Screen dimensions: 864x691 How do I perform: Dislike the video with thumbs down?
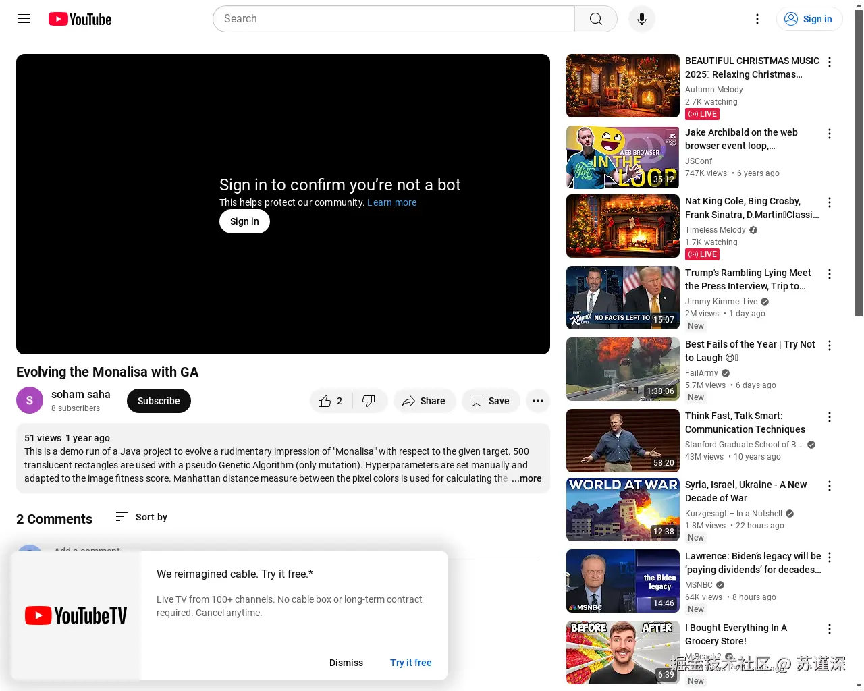point(369,401)
